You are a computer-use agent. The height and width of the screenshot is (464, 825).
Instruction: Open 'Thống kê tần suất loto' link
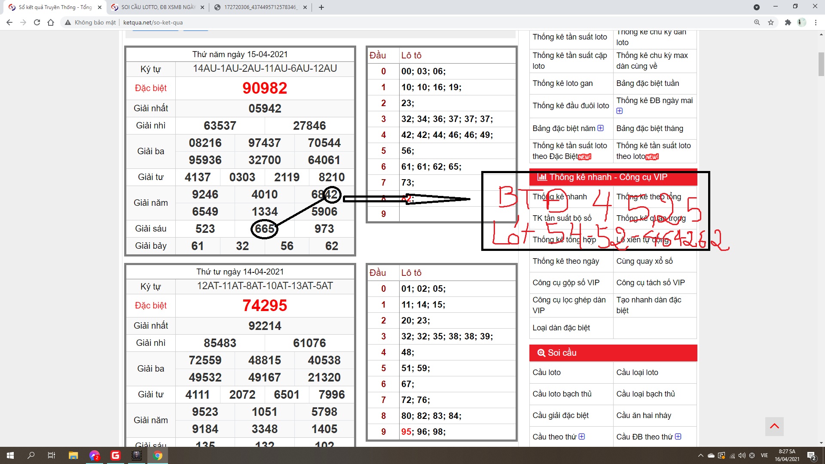[570, 37]
